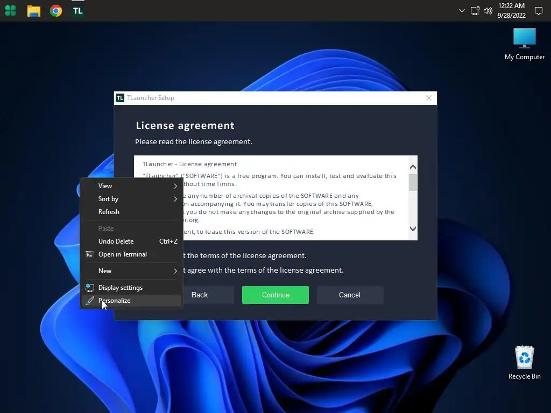The height and width of the screenshot is (413, 551).
Task: Click license scrollbar up arrow
Action: (x=413, y=167)
